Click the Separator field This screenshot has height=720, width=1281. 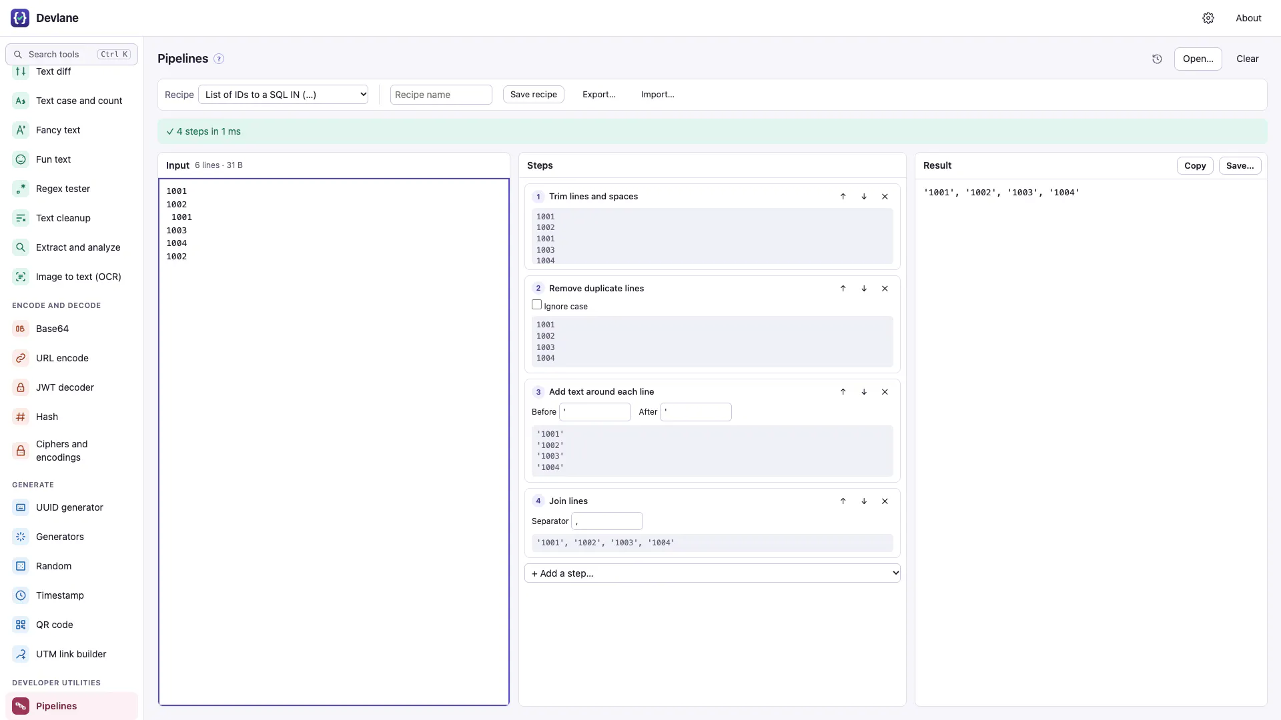coord(607,521)
